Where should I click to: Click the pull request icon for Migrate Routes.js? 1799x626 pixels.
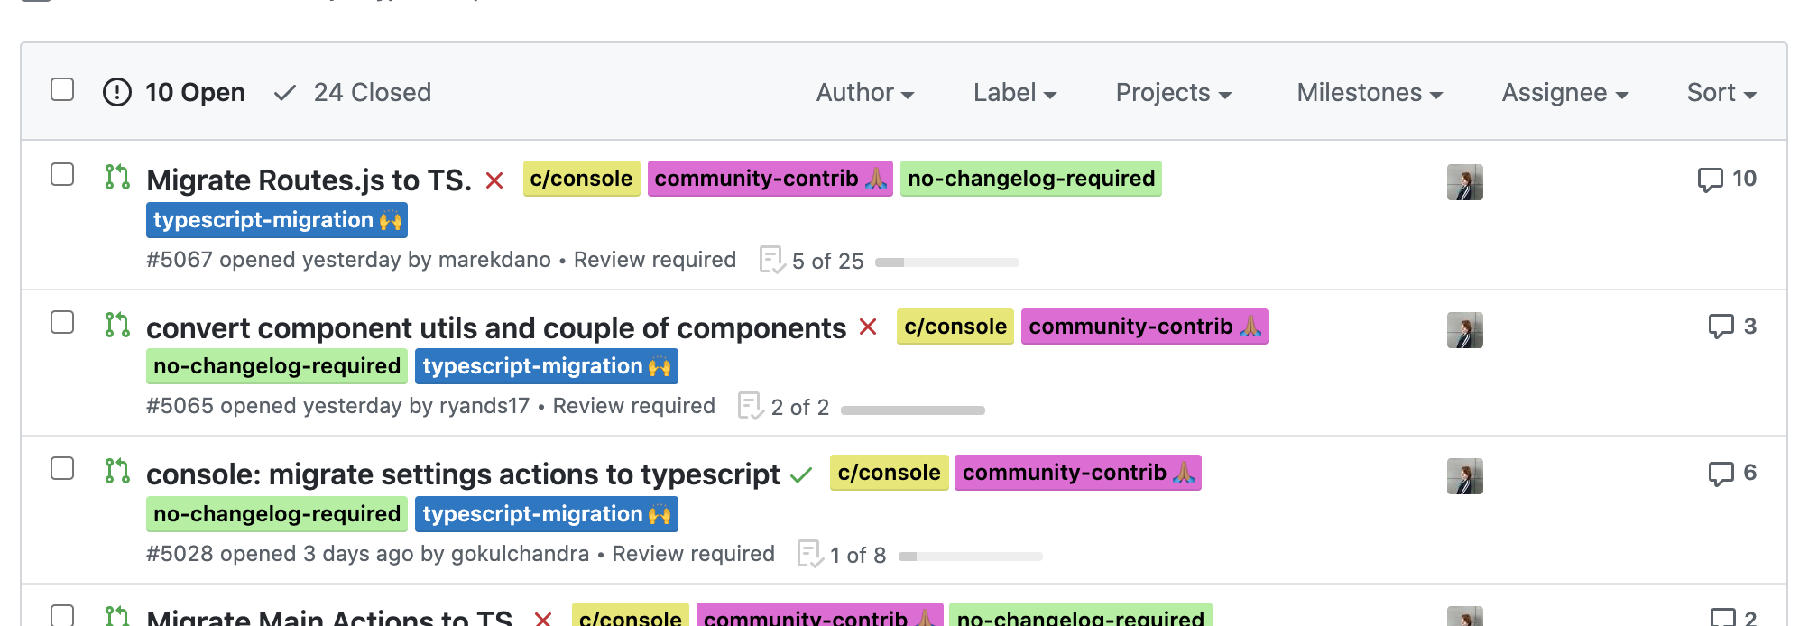coord(117,177)
